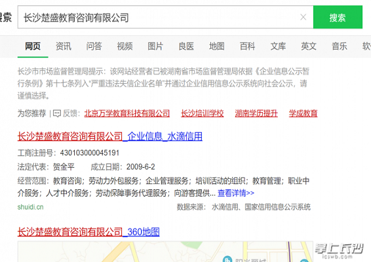This screenshot has height=262, width=371.
Task: Switch to the 视频 tab
Action: 125,46
